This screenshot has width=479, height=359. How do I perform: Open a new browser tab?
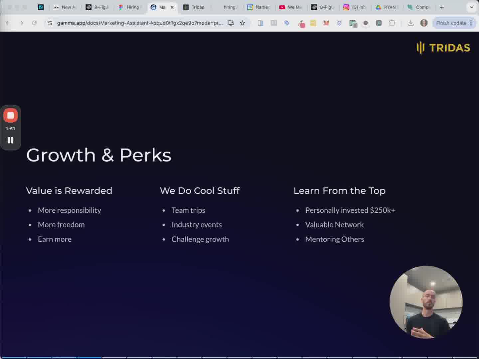point(442,7)
